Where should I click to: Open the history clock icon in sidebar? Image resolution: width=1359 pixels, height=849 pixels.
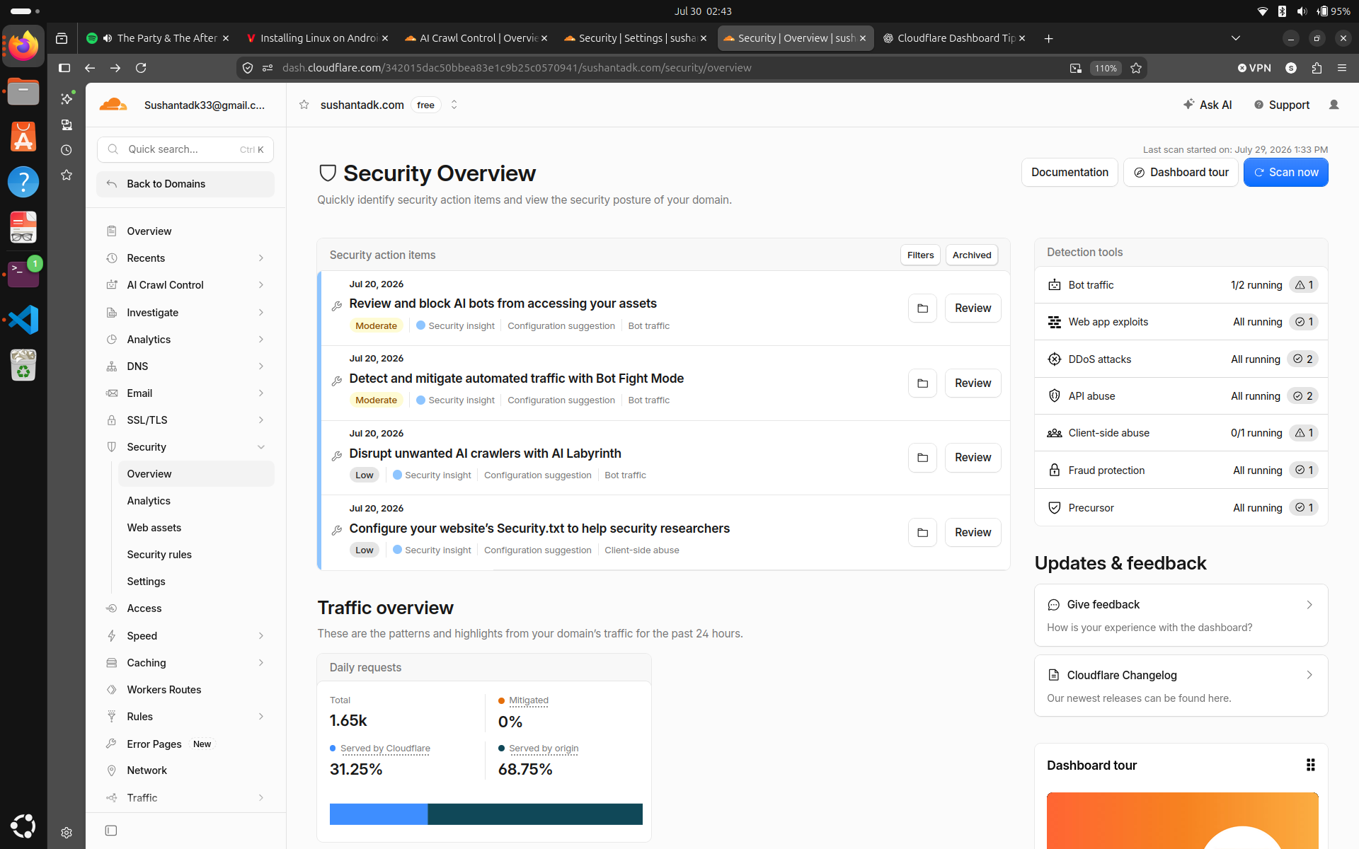click(67, 150)
